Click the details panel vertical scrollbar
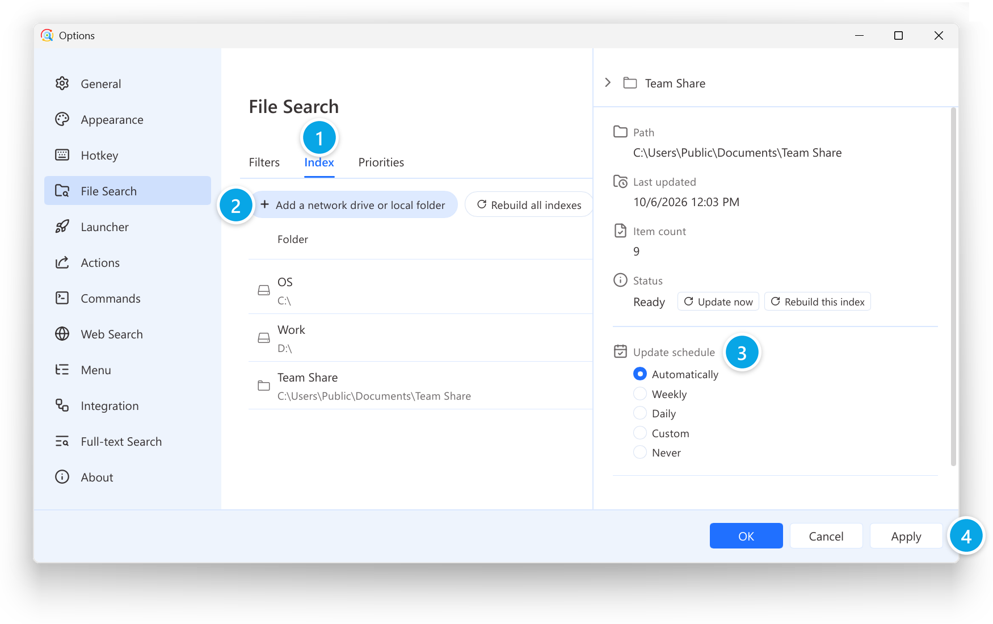The image size is (993, 624). (x=953, y=287)
